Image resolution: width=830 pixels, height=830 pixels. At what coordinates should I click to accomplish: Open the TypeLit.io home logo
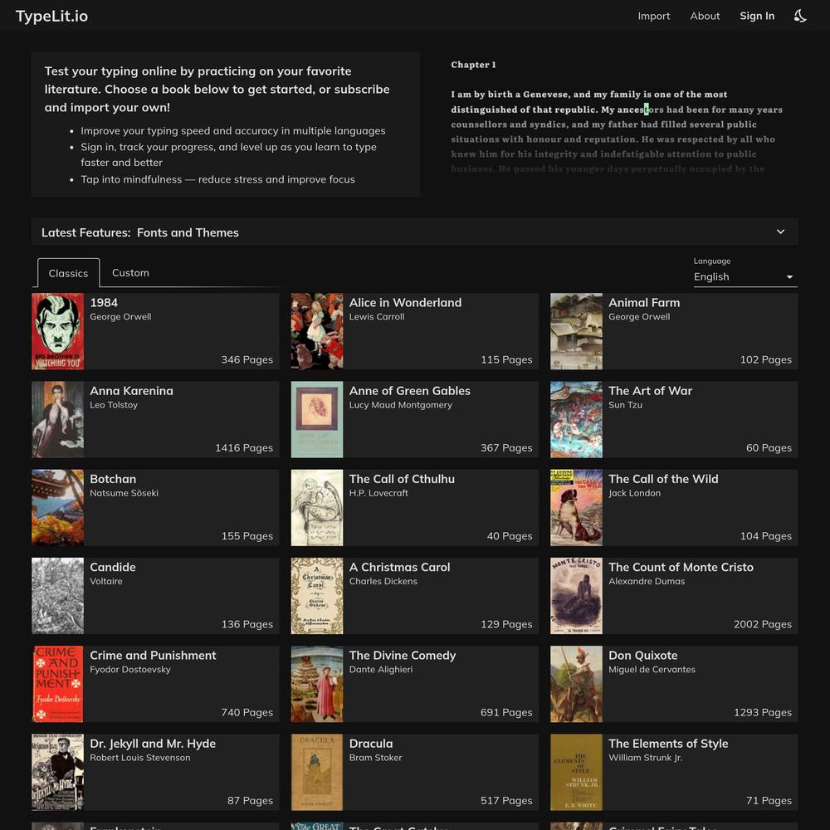51,16
